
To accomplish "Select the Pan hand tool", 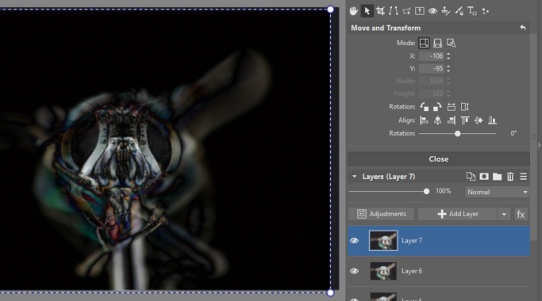I will point(353,11).
